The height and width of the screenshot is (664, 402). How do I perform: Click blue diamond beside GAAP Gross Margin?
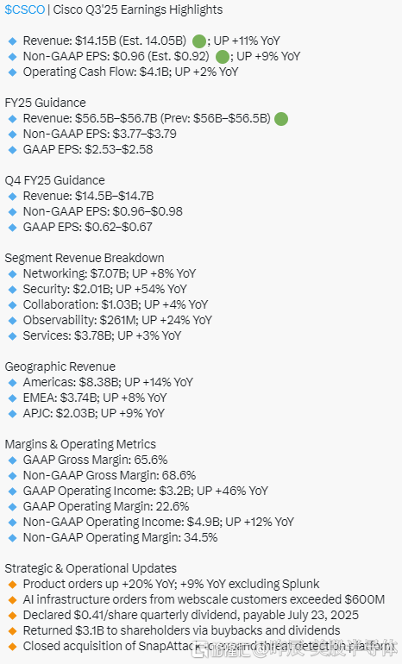pyautogui.click(x=13, y=460)
